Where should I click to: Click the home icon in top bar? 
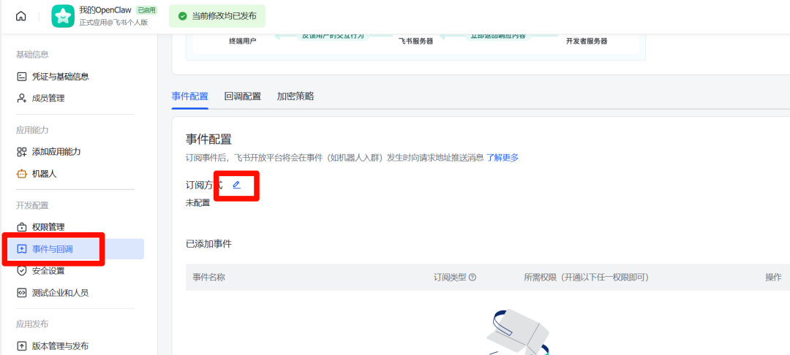coord(20,16)
